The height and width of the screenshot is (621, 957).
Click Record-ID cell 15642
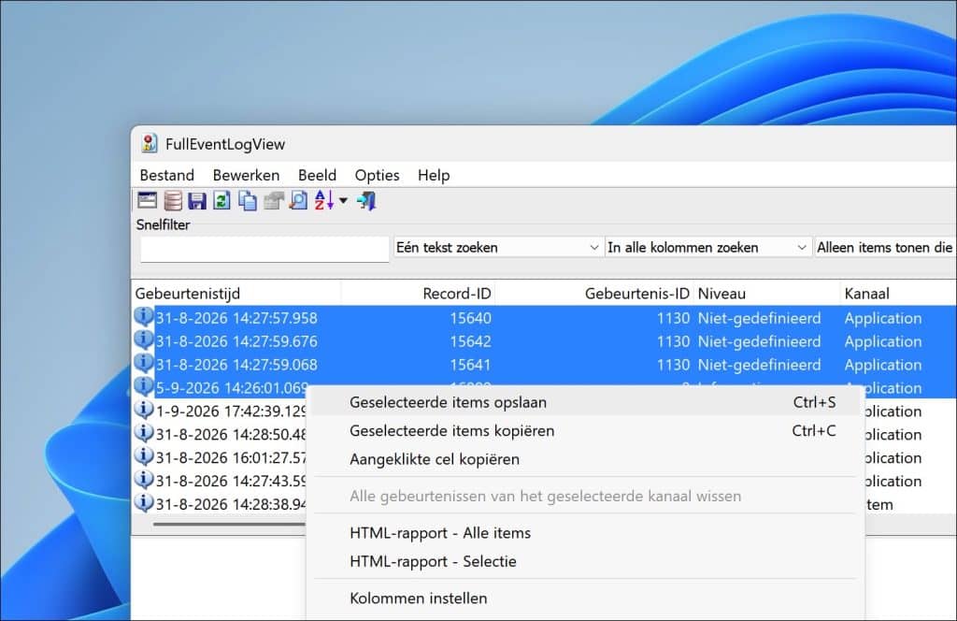[471, 341]
